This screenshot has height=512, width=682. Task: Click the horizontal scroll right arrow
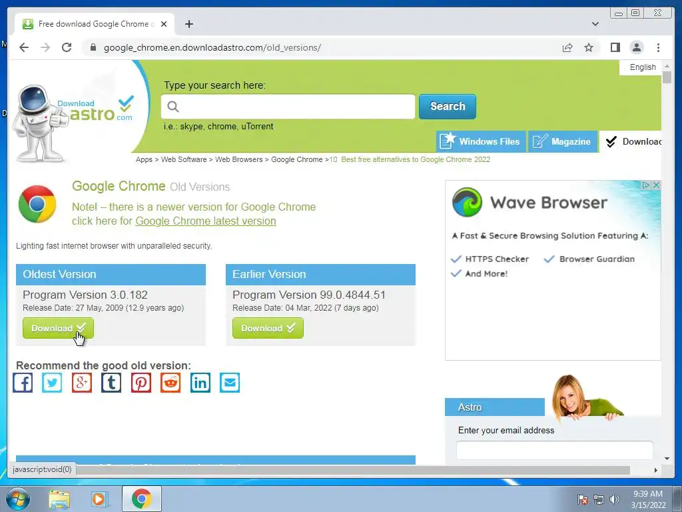(656, 470)
